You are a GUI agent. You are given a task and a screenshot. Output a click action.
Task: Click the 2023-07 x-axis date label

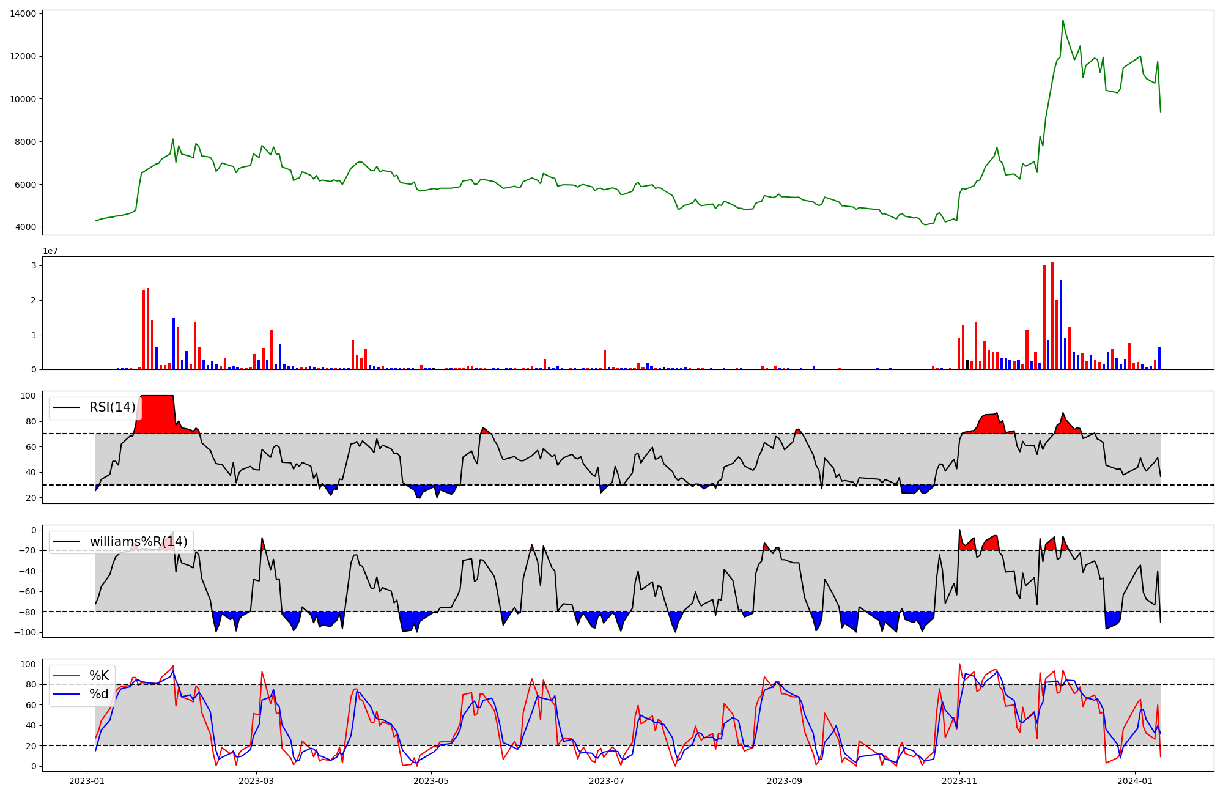point(607,781)
